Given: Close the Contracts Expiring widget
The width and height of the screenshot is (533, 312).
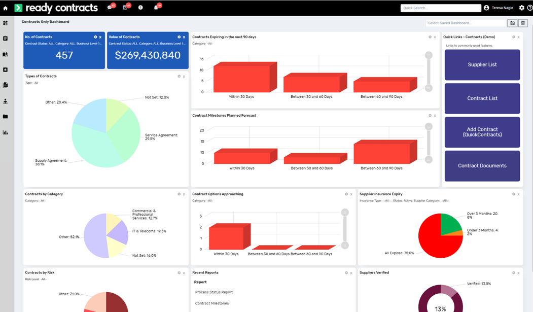Looking at the screenshot, I should point(435,37).
